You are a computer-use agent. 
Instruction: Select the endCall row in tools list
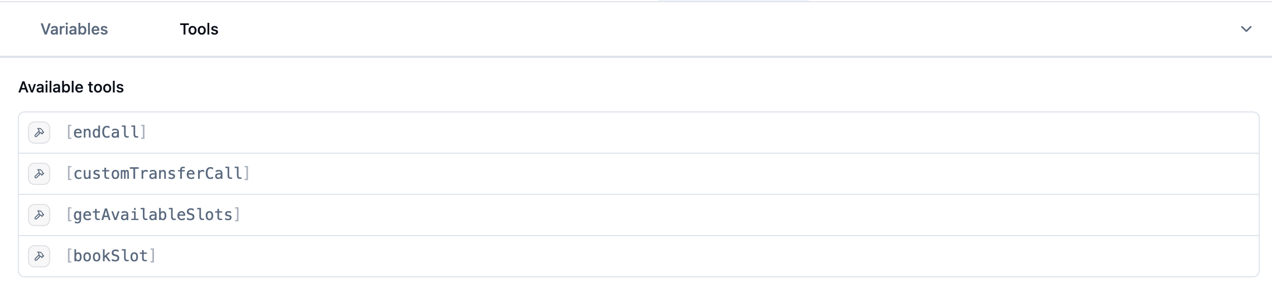click(639, 133)
